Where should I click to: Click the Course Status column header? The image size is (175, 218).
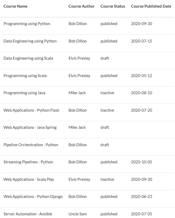(x=113, y=6)
